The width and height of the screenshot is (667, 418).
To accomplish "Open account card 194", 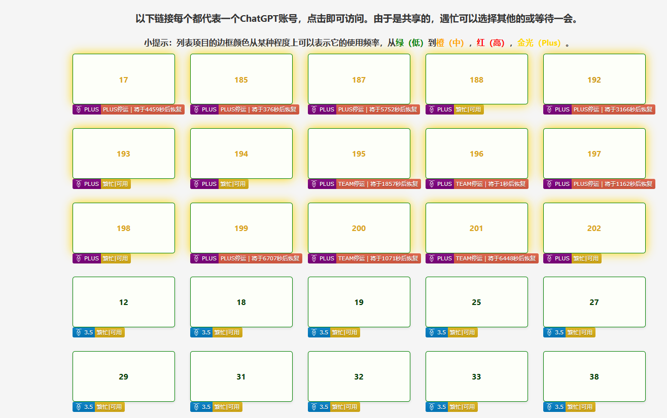I will [241, 154].
